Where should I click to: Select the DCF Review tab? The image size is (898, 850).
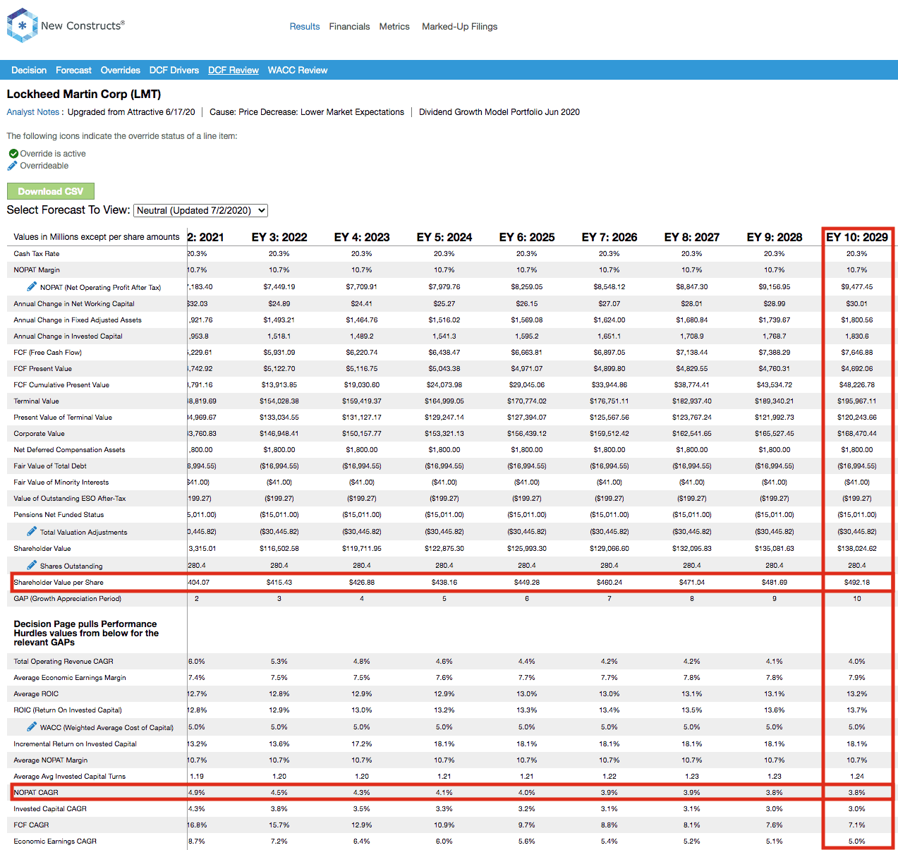233,71
